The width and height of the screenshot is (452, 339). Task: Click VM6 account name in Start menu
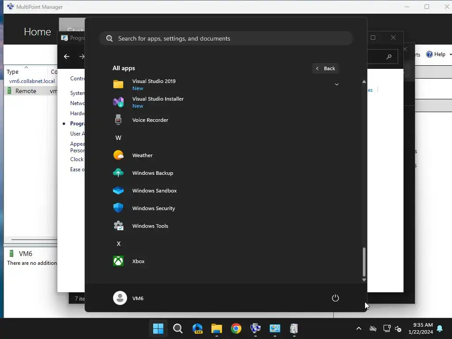pos(138,298)
